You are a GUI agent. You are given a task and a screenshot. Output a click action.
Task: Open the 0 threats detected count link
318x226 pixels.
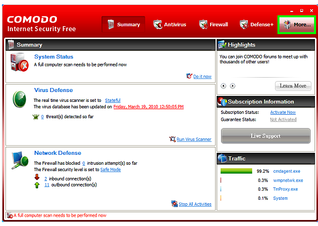pos(43,117)
